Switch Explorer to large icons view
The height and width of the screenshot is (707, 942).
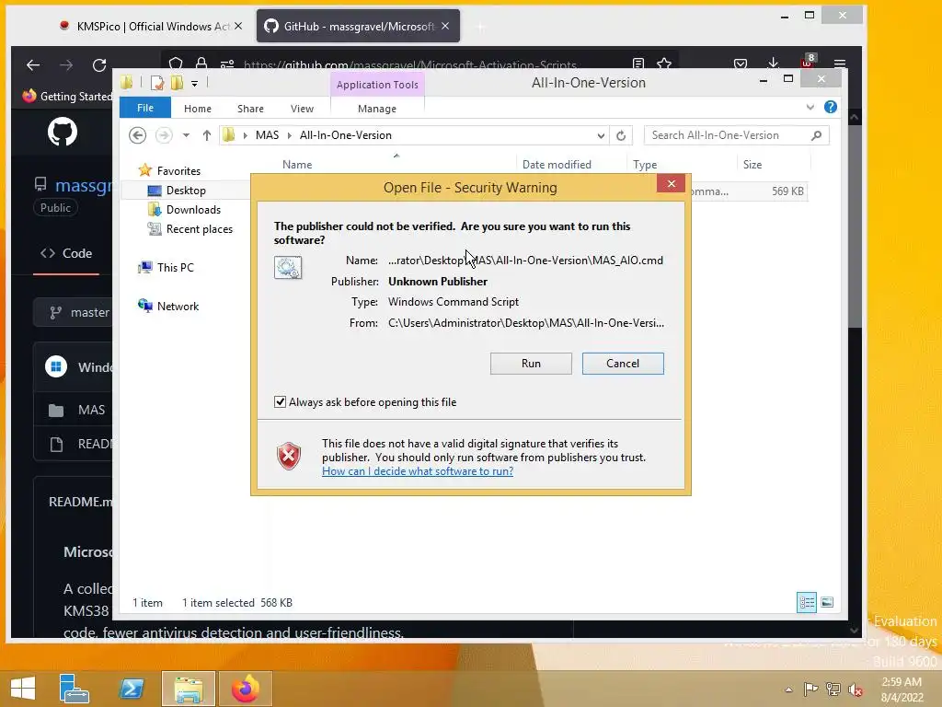pyautogui.click(x=827, y=602)
